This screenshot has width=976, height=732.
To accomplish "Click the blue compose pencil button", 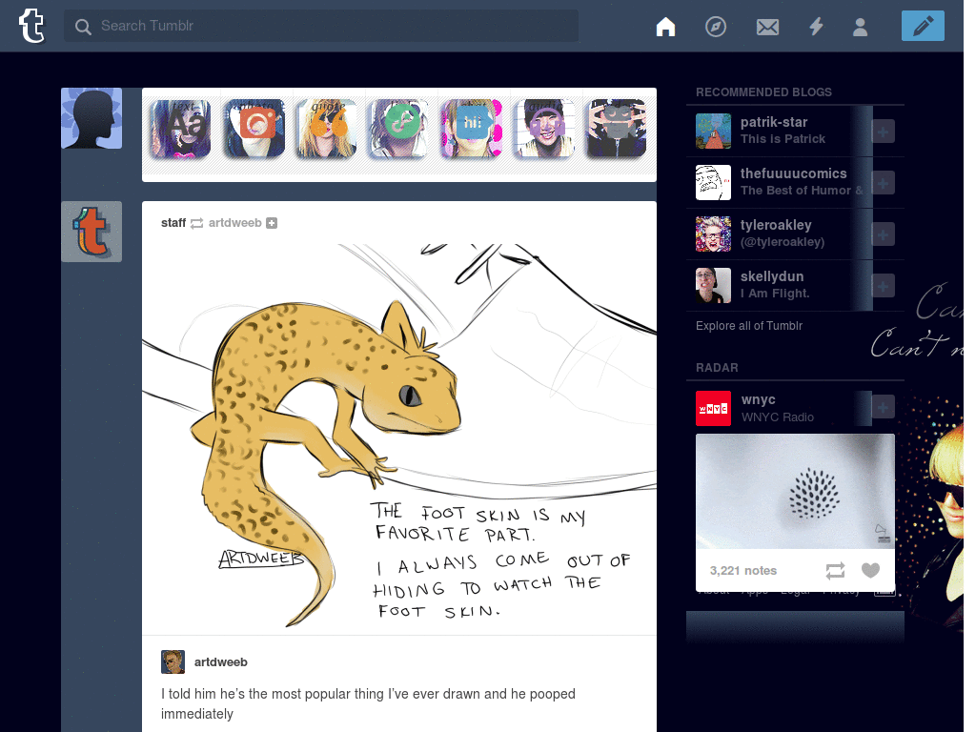I will click(923, 26).
